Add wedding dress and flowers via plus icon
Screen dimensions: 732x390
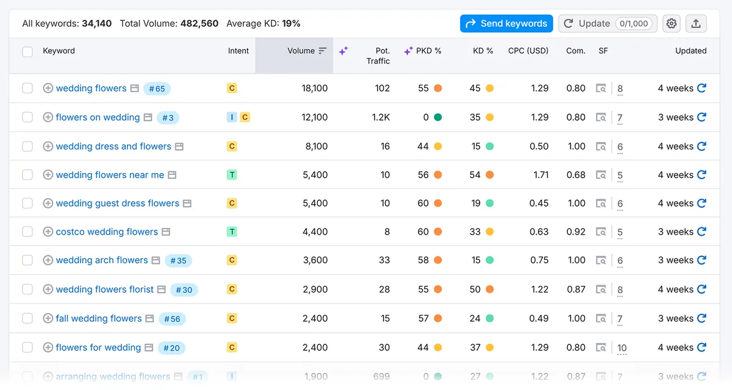coord(48,146)
